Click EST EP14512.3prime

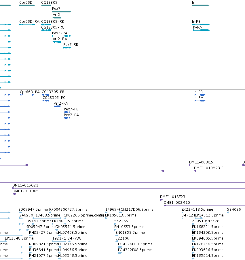pyautogui.click(x=199, y=218)
